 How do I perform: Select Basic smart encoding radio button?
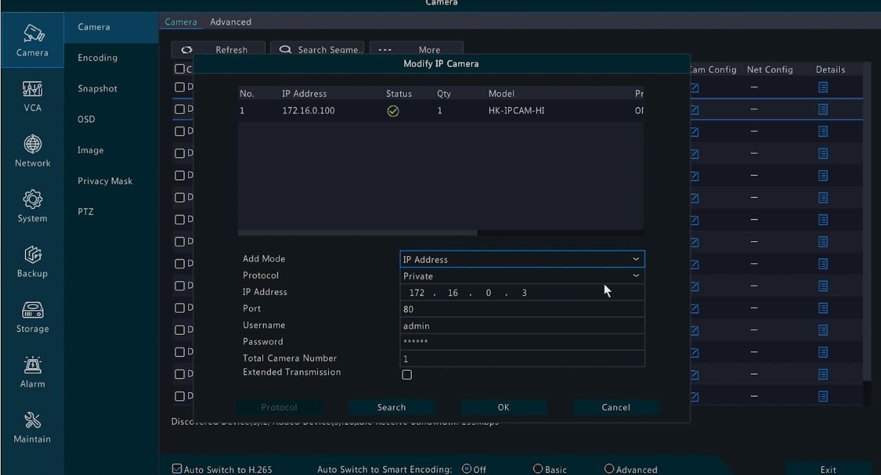[x=538, y=469]
